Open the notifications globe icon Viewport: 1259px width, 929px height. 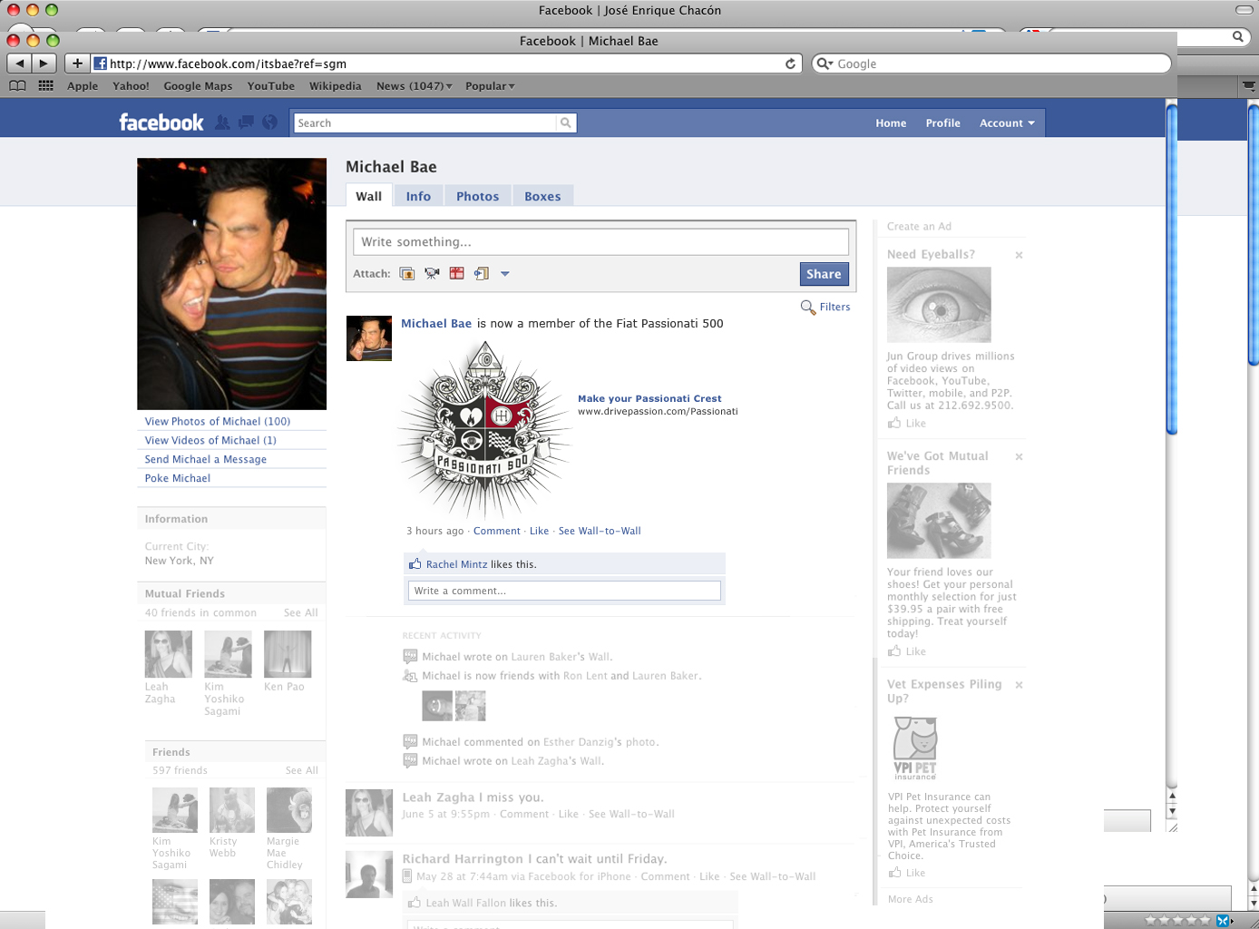coord(269,122)
